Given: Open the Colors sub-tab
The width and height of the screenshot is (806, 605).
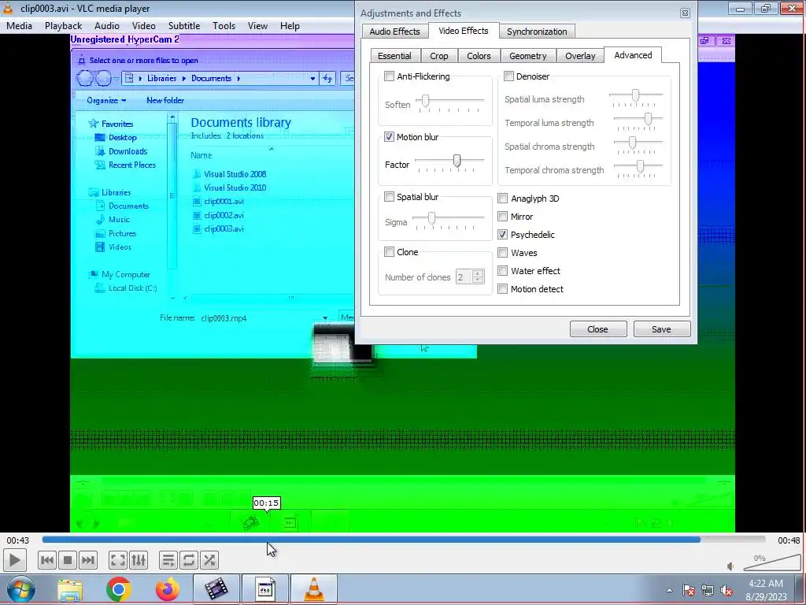Looking at the screenshot, I should click(x=479, y=56).
